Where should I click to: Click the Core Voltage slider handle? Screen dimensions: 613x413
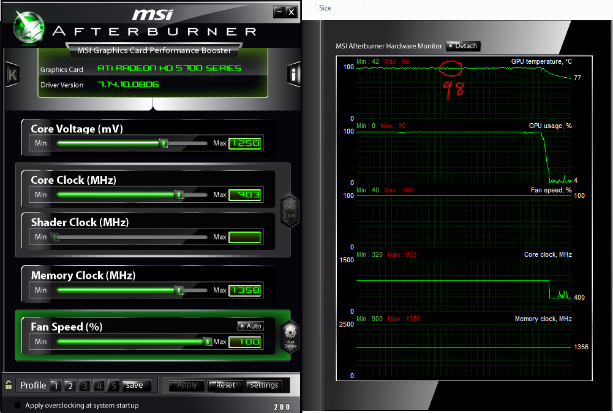164,143
